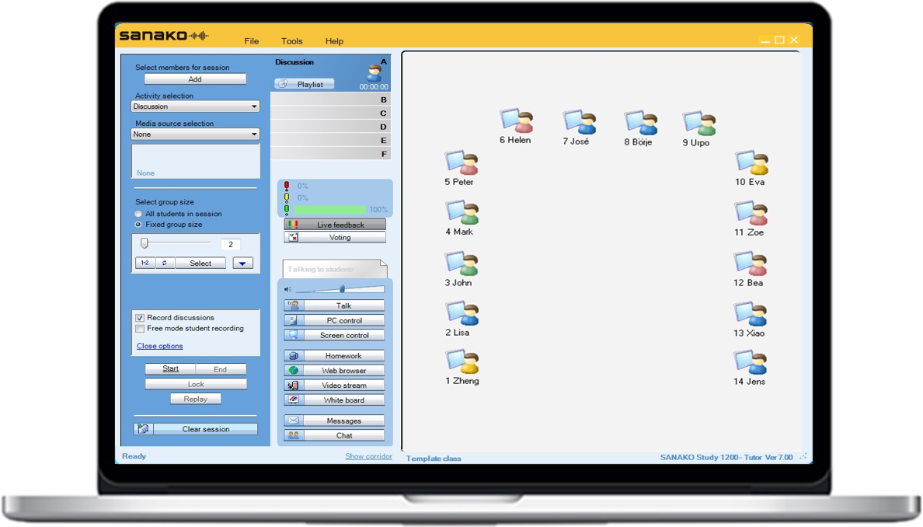Select All students in session option
The width and height of the screenshot is (923, 527).
[x=139, y=214]
